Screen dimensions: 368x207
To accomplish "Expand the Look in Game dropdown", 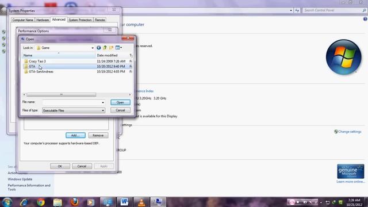I will pyautogui.click(x=93, y=48).
